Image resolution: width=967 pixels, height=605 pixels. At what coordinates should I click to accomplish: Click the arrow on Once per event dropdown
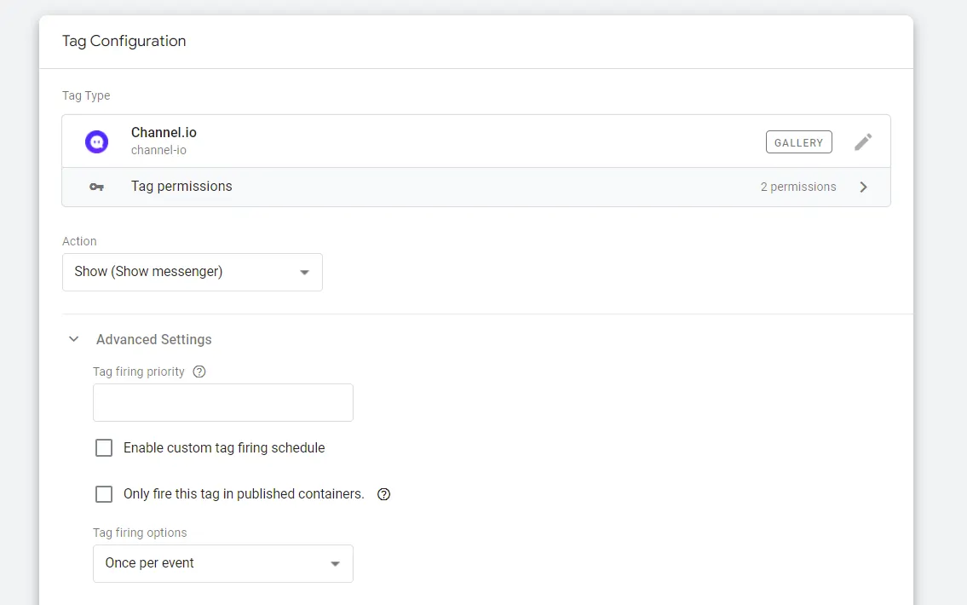coord(335,564)
